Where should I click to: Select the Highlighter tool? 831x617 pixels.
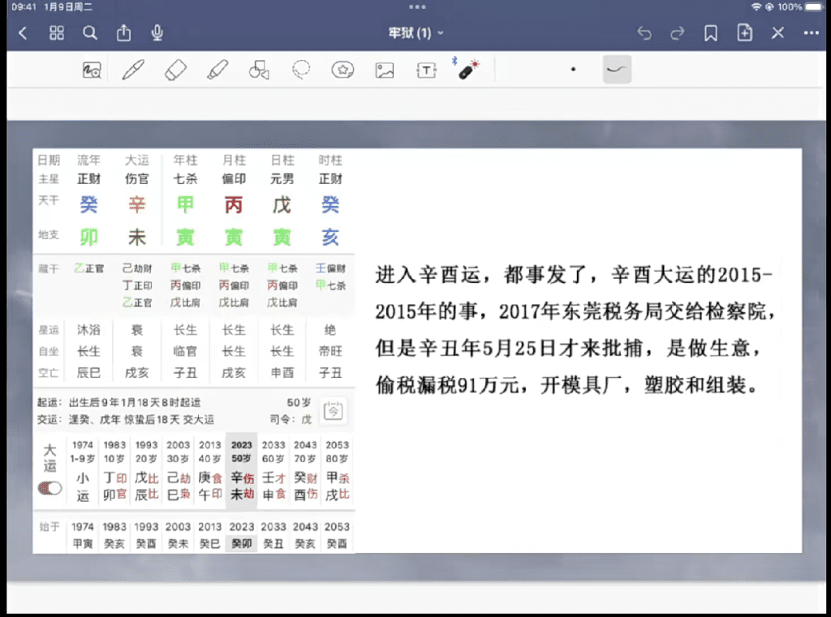point(217,71)
